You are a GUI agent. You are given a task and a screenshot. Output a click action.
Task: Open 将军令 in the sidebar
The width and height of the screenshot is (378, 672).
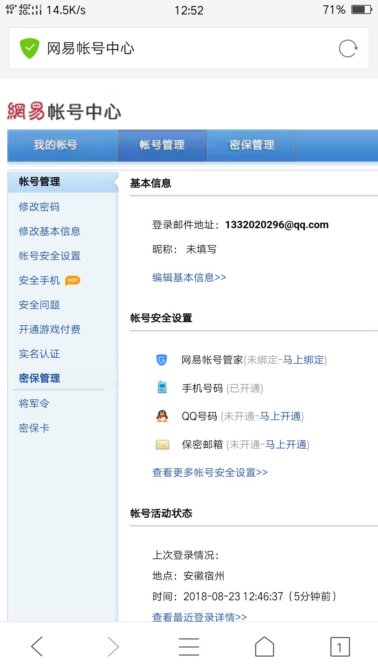[x=34, y=404]
